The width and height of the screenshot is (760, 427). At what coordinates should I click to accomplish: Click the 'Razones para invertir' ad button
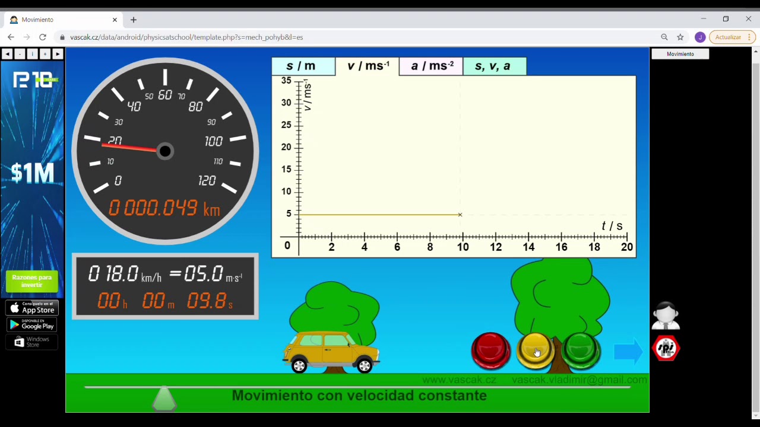click(32, 281)
